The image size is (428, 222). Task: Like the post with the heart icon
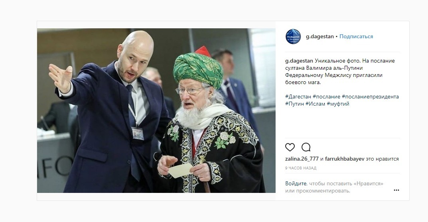(x=290, y=147)
